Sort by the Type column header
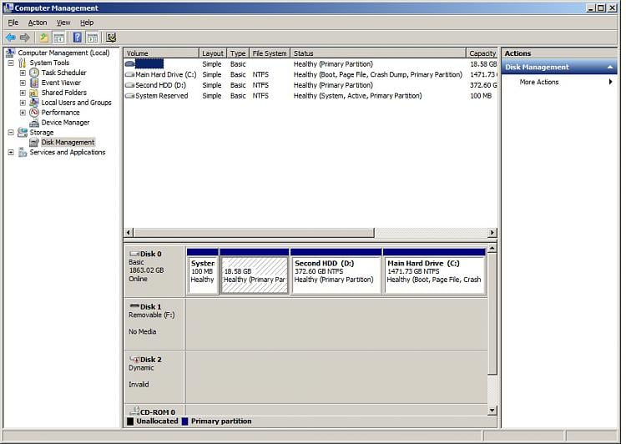 pyautogui.click(x=238, y=53)
